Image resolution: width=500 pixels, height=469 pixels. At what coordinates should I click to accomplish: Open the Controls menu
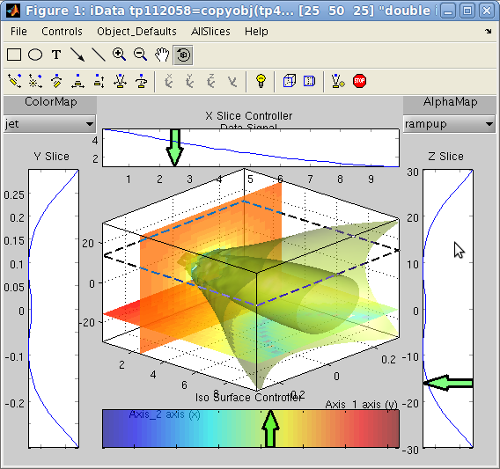click(62, 32)
